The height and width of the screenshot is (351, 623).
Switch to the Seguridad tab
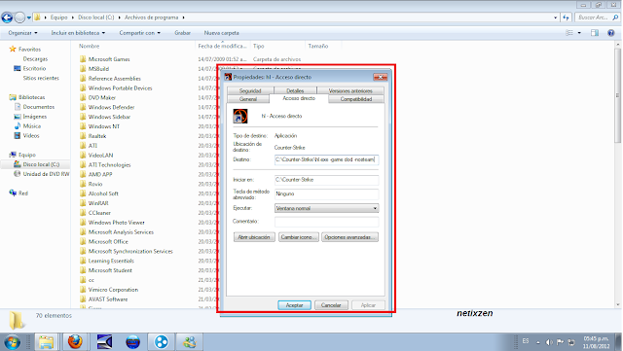(250, 91)
